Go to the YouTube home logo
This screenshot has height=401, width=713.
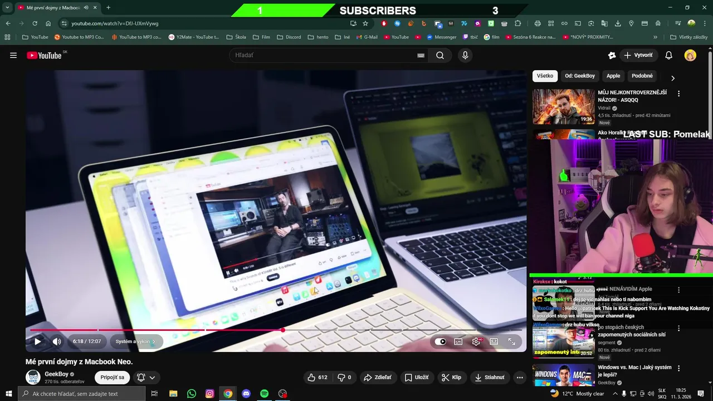45,55
